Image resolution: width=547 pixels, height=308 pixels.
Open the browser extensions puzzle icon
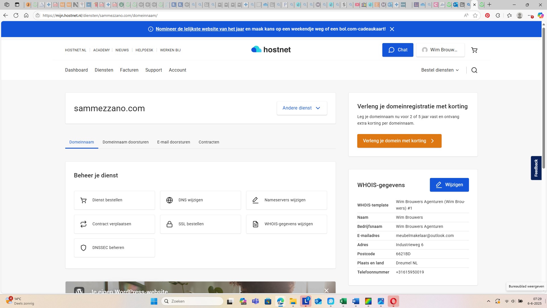[x=498, y=15]
